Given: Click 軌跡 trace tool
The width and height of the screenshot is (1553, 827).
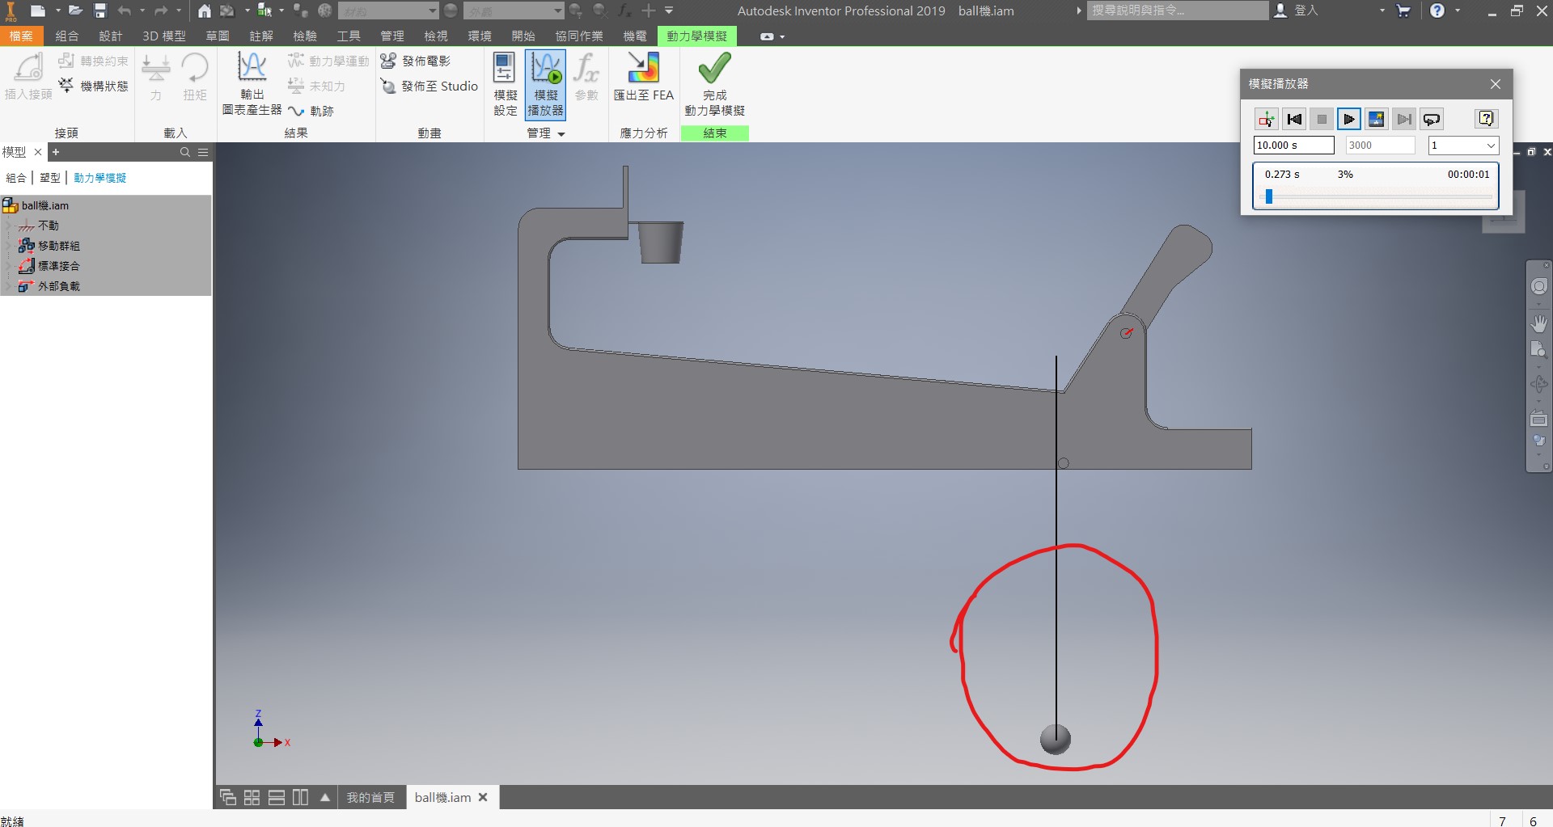Looking at the screenshot, I should 311,111.
